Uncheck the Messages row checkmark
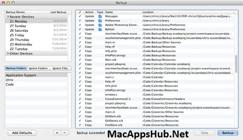 point(80,16)
